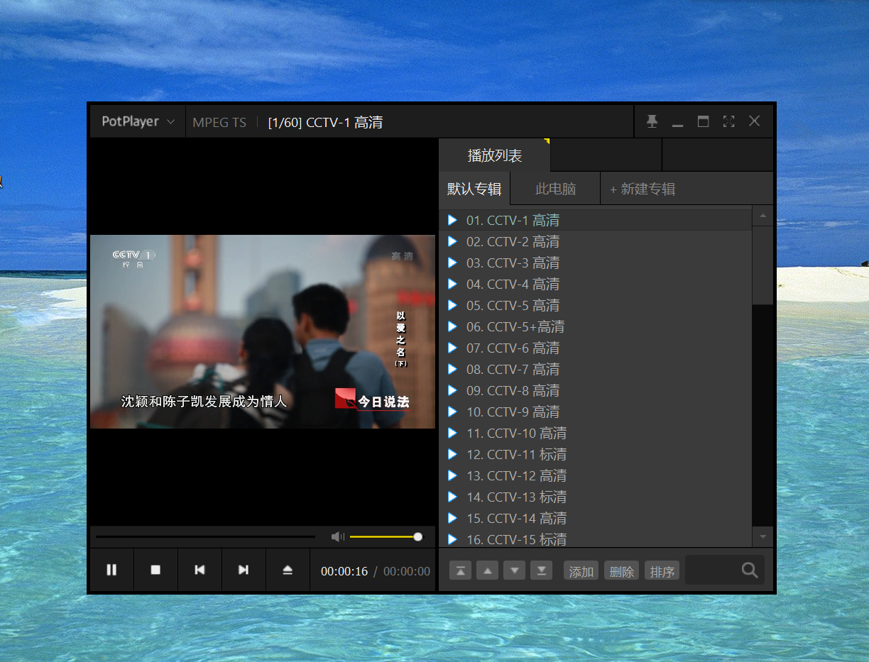Click 新建专辑 to create new album
869x662 pixels.
643,189
